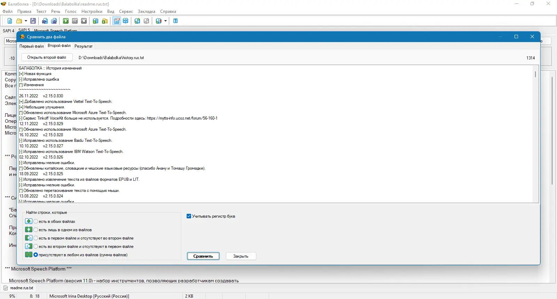Viewport: 557px width, 299px height.
Task: Click the Split and convert to audio icon
Action: 54,21
